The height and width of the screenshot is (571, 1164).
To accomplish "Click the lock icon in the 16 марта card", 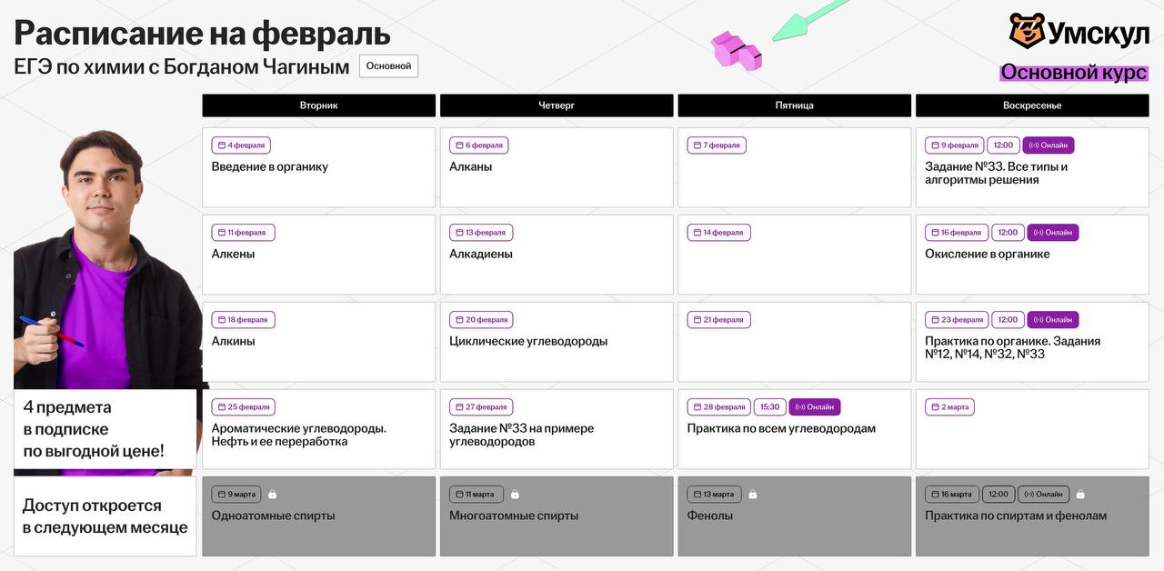I will (x=1080, y=495).
